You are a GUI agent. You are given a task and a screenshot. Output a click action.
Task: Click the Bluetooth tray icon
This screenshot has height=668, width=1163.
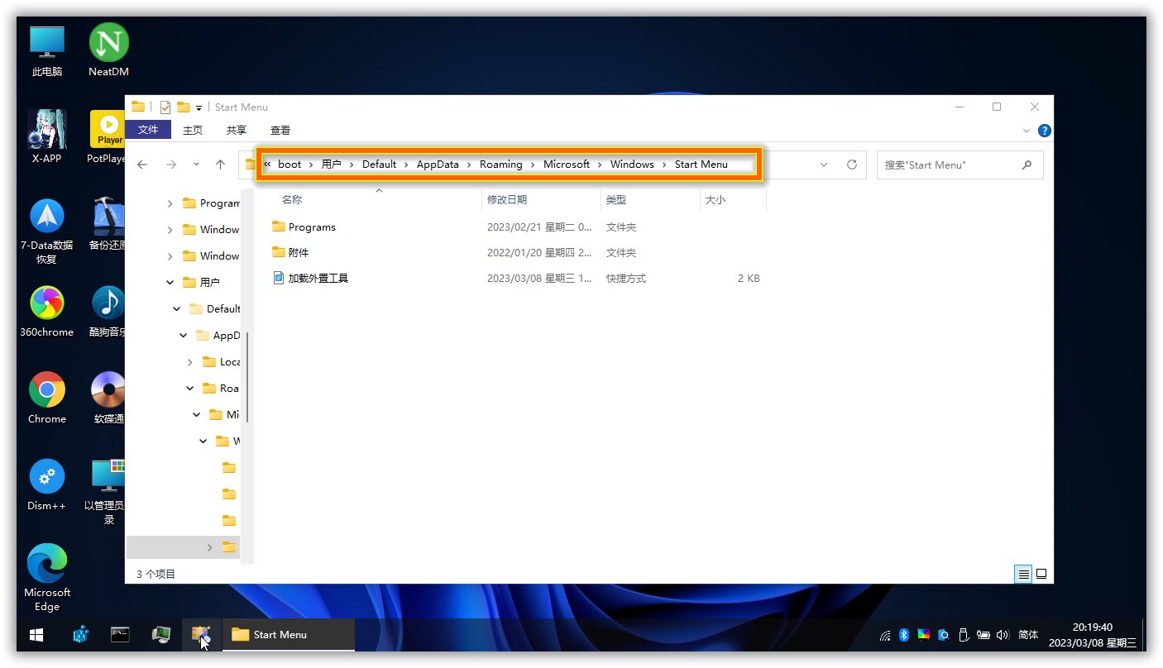(x=904, y=635)
